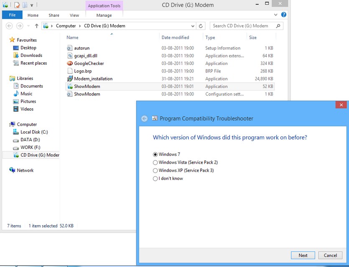
Task: Expand the ribbon with the chevron arrow
Action: 275,15
